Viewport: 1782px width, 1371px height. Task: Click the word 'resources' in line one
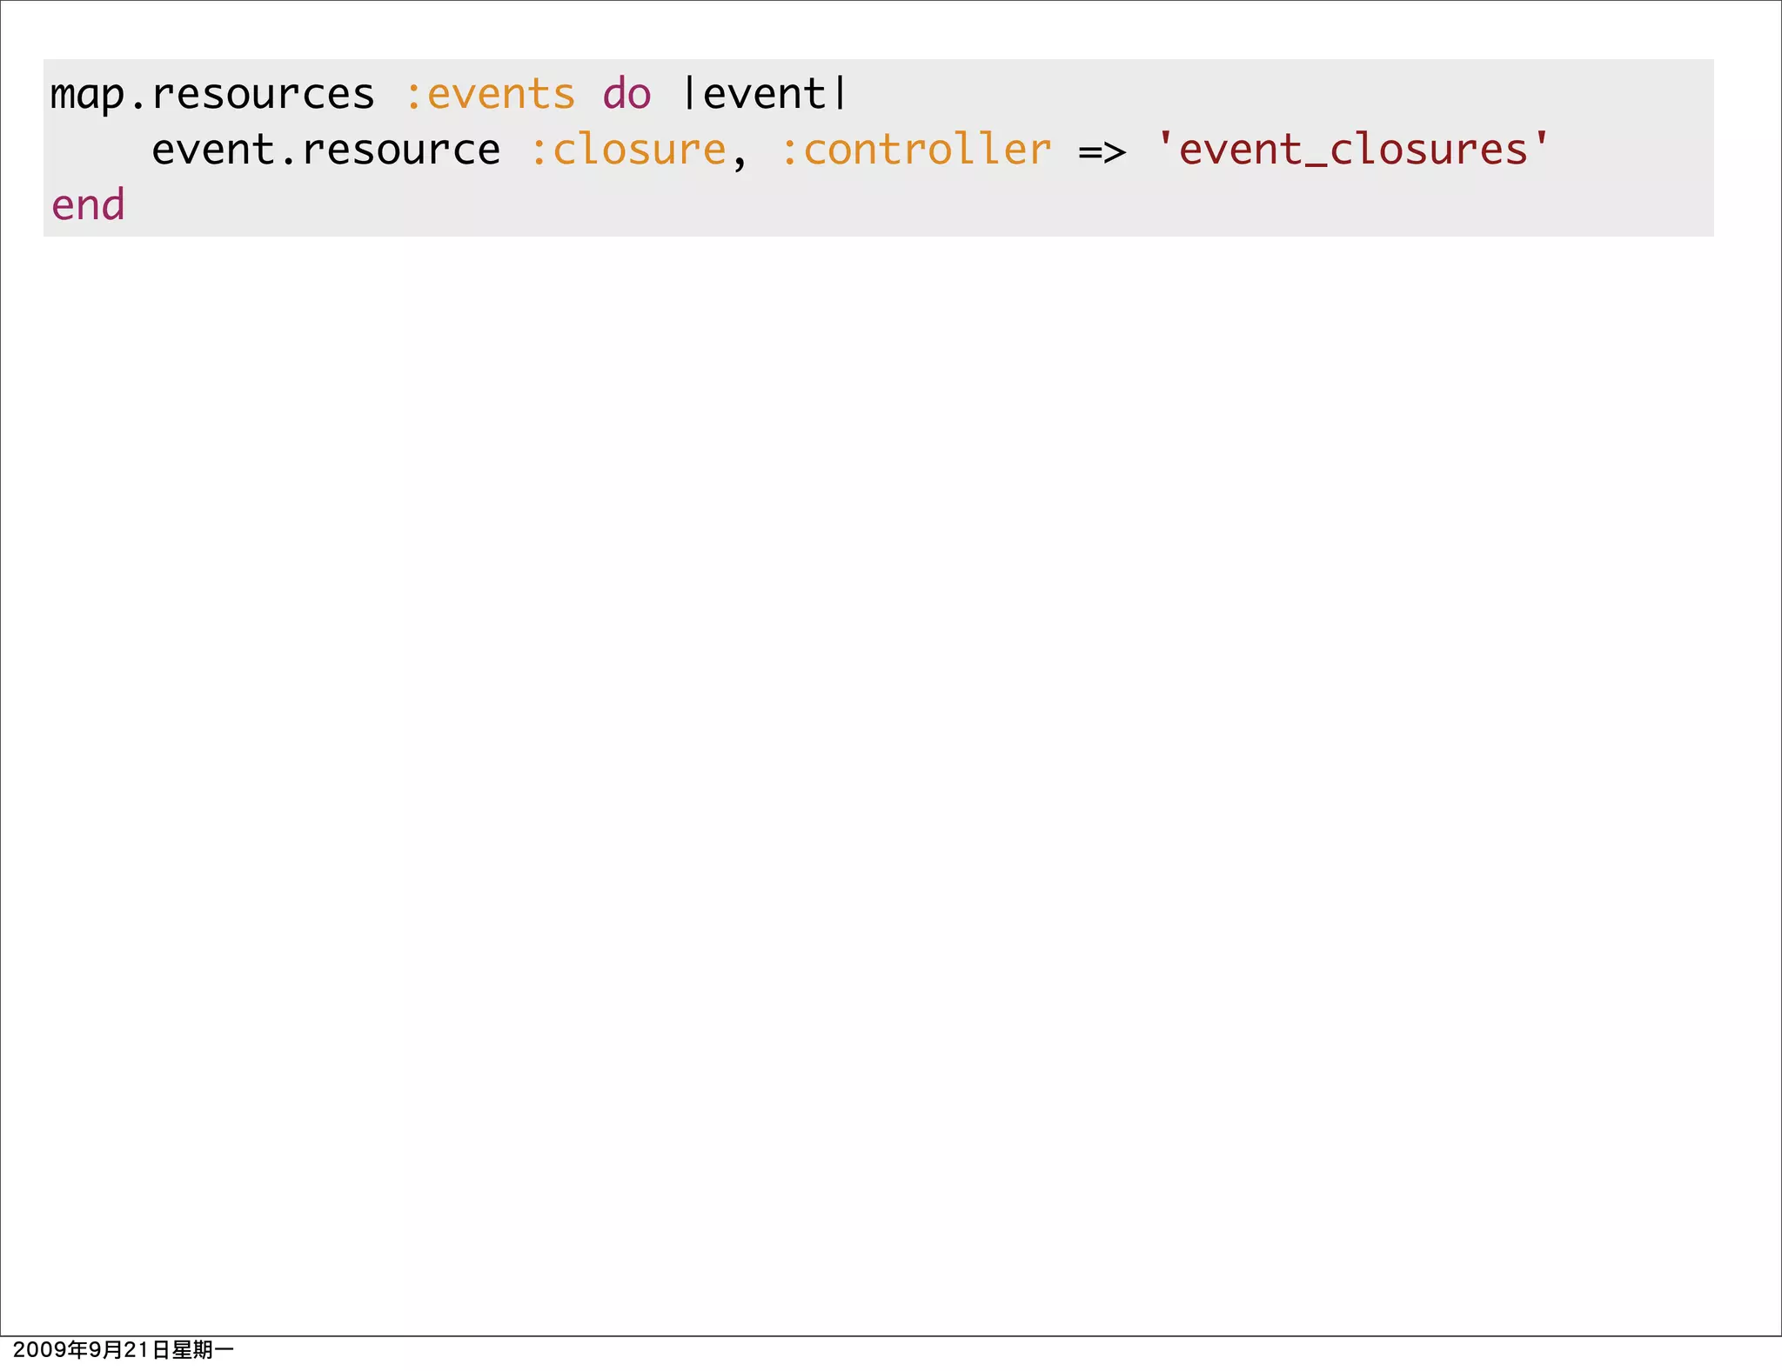(263, 94)
